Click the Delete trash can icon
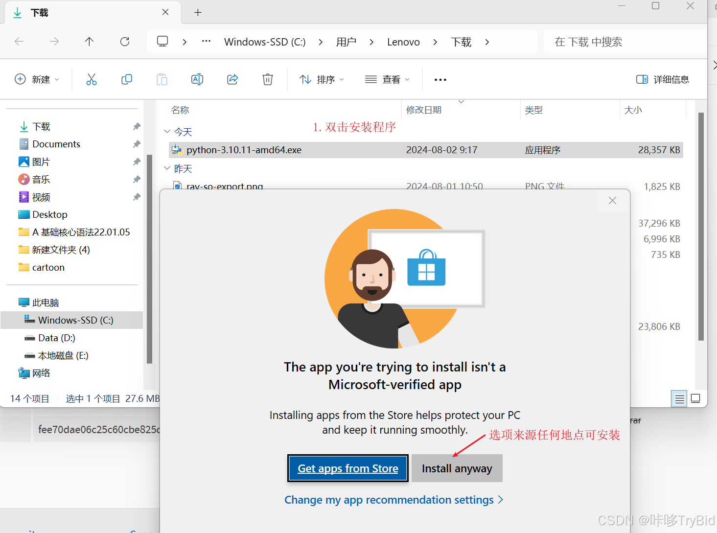Image resolution: width=717 pixels, height=533 pixels. pyautogui.click(x=268, y=79)
